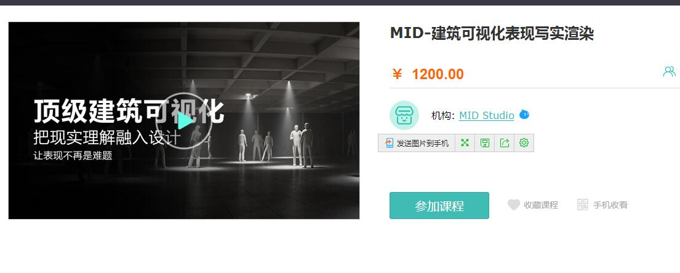Click the heart favorite icon
This screenshot has height=273, width=680.
coord(513,205)
